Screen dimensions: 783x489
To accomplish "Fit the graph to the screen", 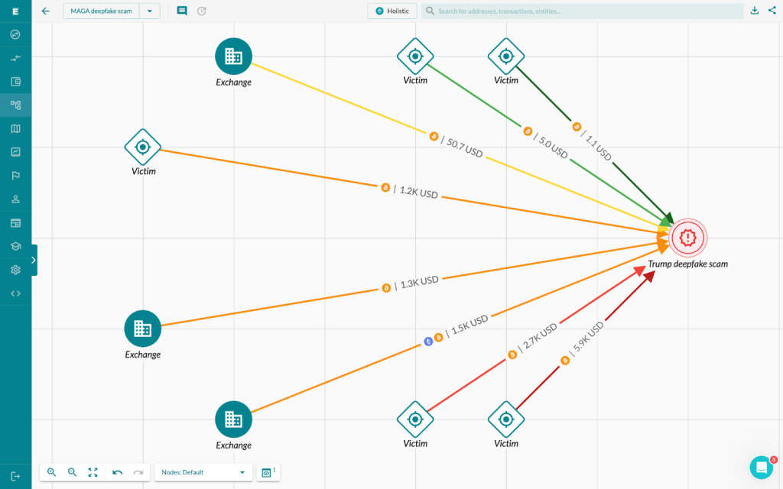I will (x=93, y=472).
